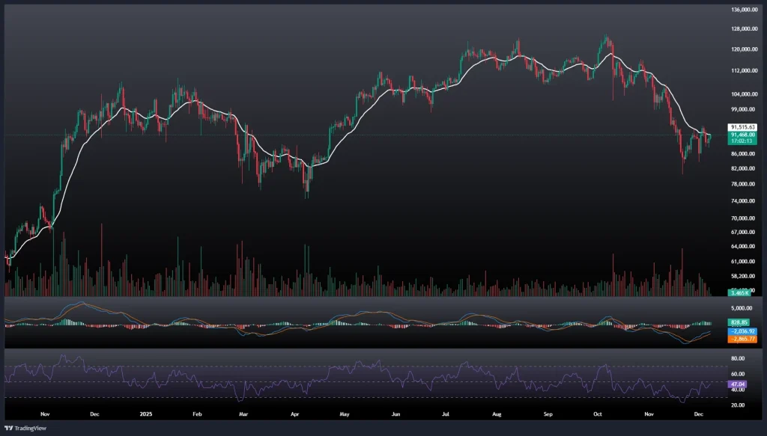Viewport: 767px width, 436px height.
Task: Click the green 91,468.00 current price tag
Action: tap(742, 134)
